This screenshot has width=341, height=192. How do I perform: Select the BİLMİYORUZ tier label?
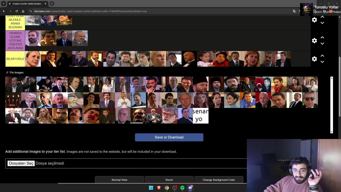15,59
